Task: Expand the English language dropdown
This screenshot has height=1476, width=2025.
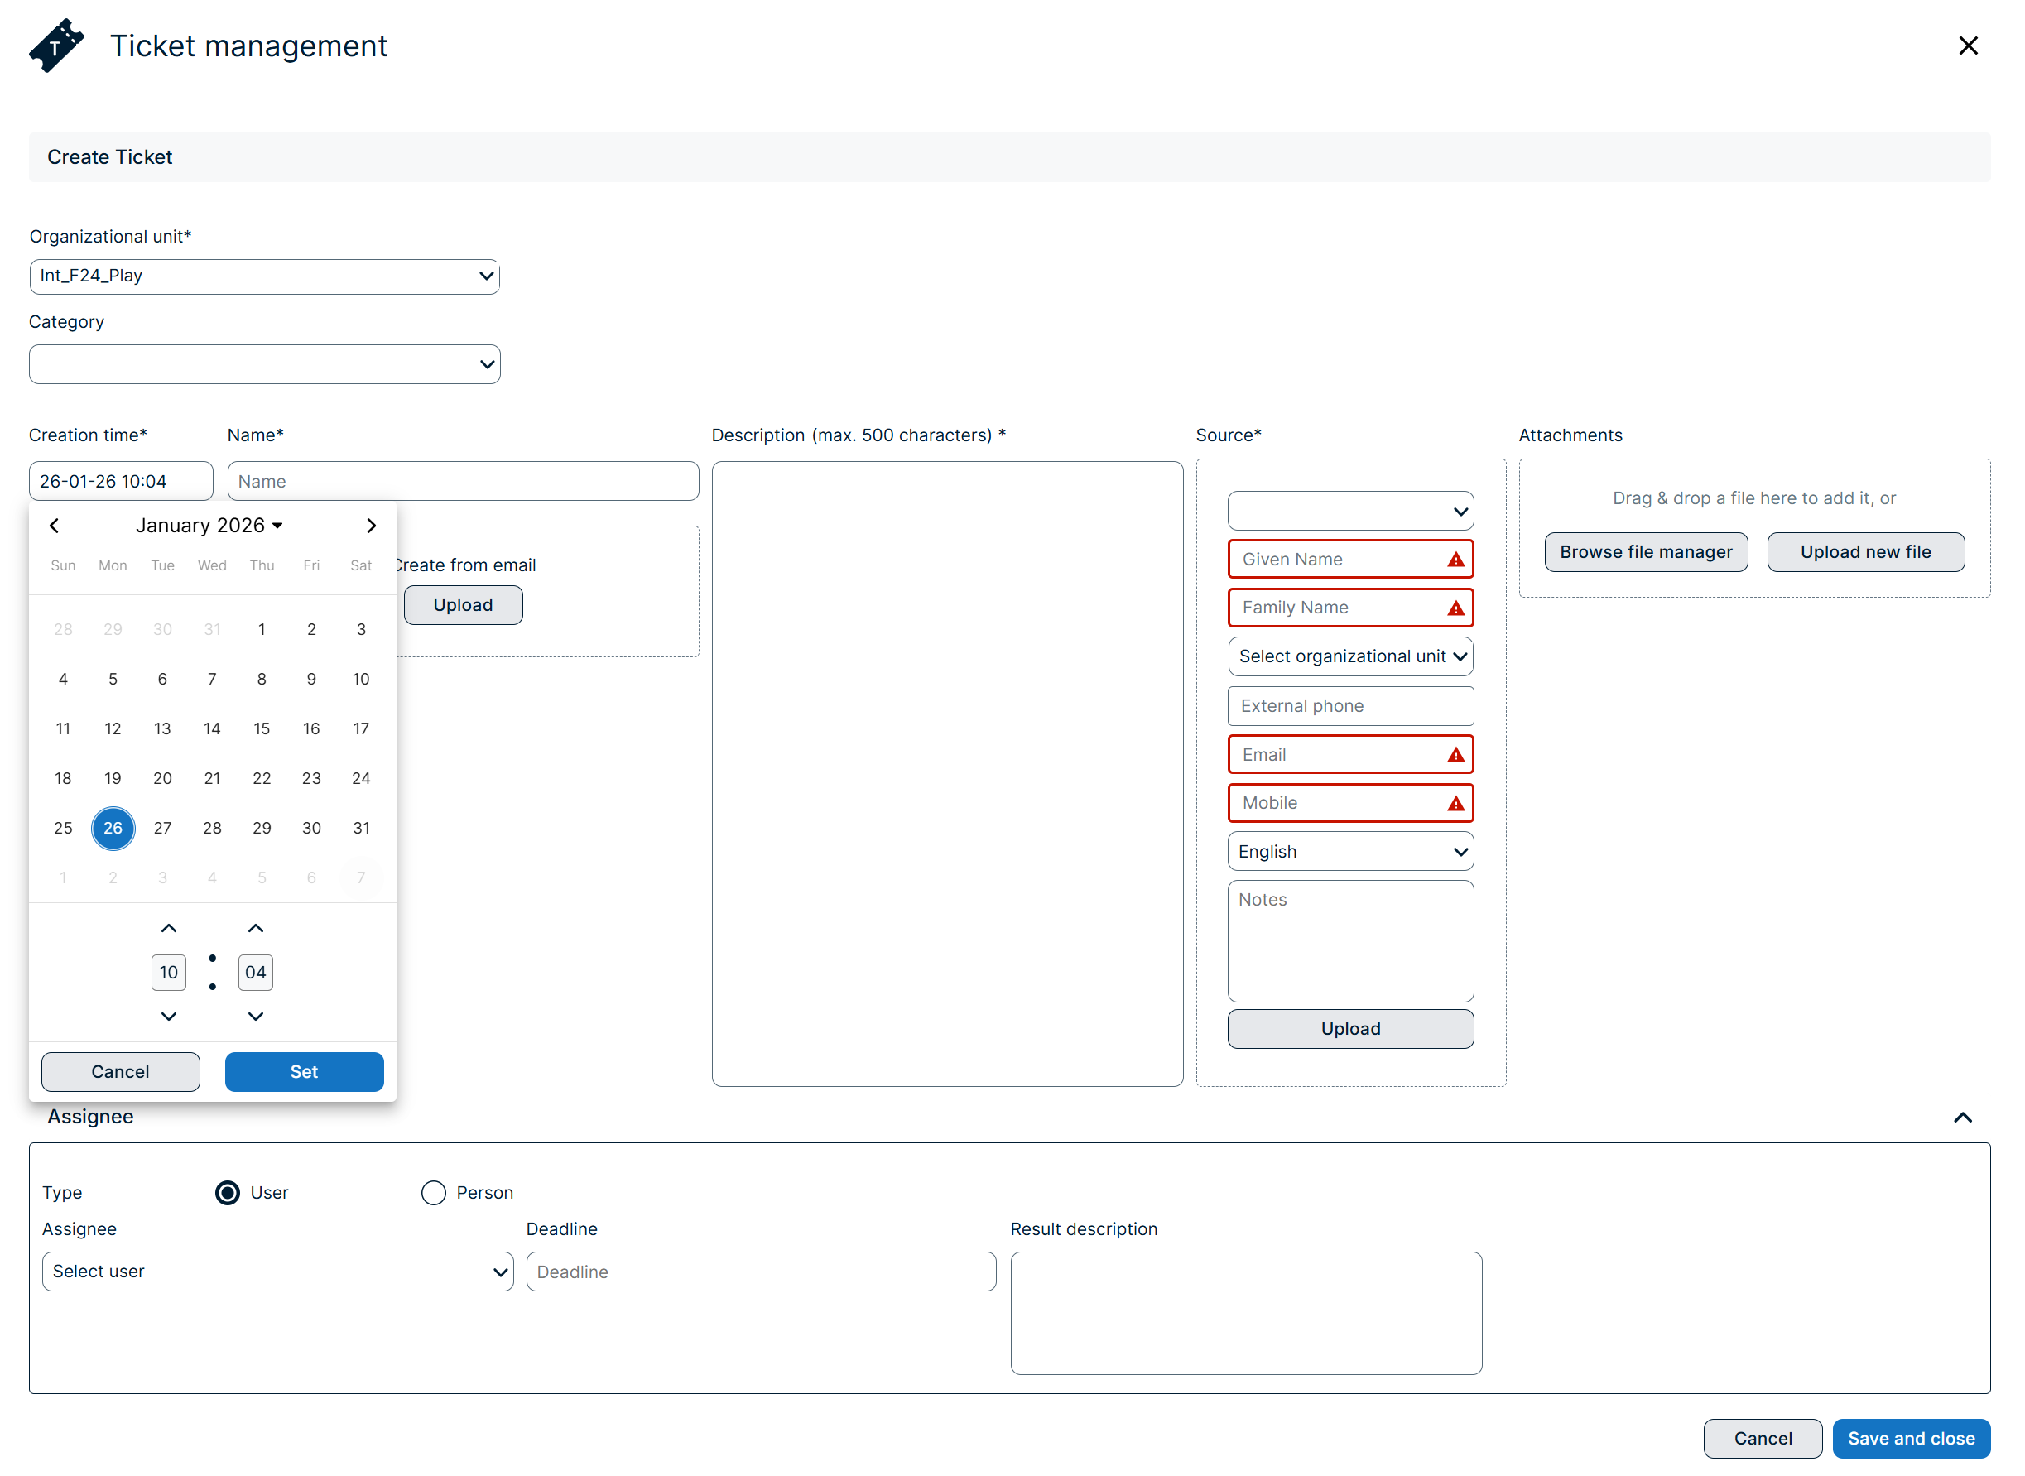Action: (x=1349, y=852)
